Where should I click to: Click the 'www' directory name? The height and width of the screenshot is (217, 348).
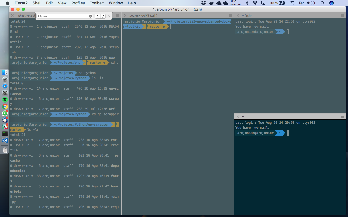coord(112,58)
